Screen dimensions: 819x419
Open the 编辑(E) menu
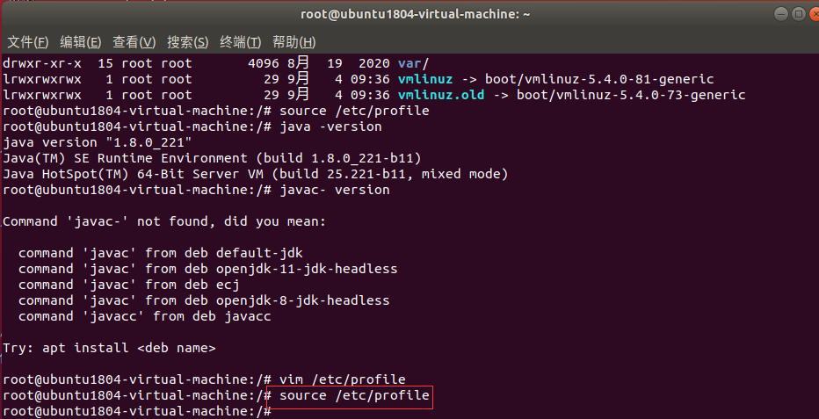click(x=81, y=42)
